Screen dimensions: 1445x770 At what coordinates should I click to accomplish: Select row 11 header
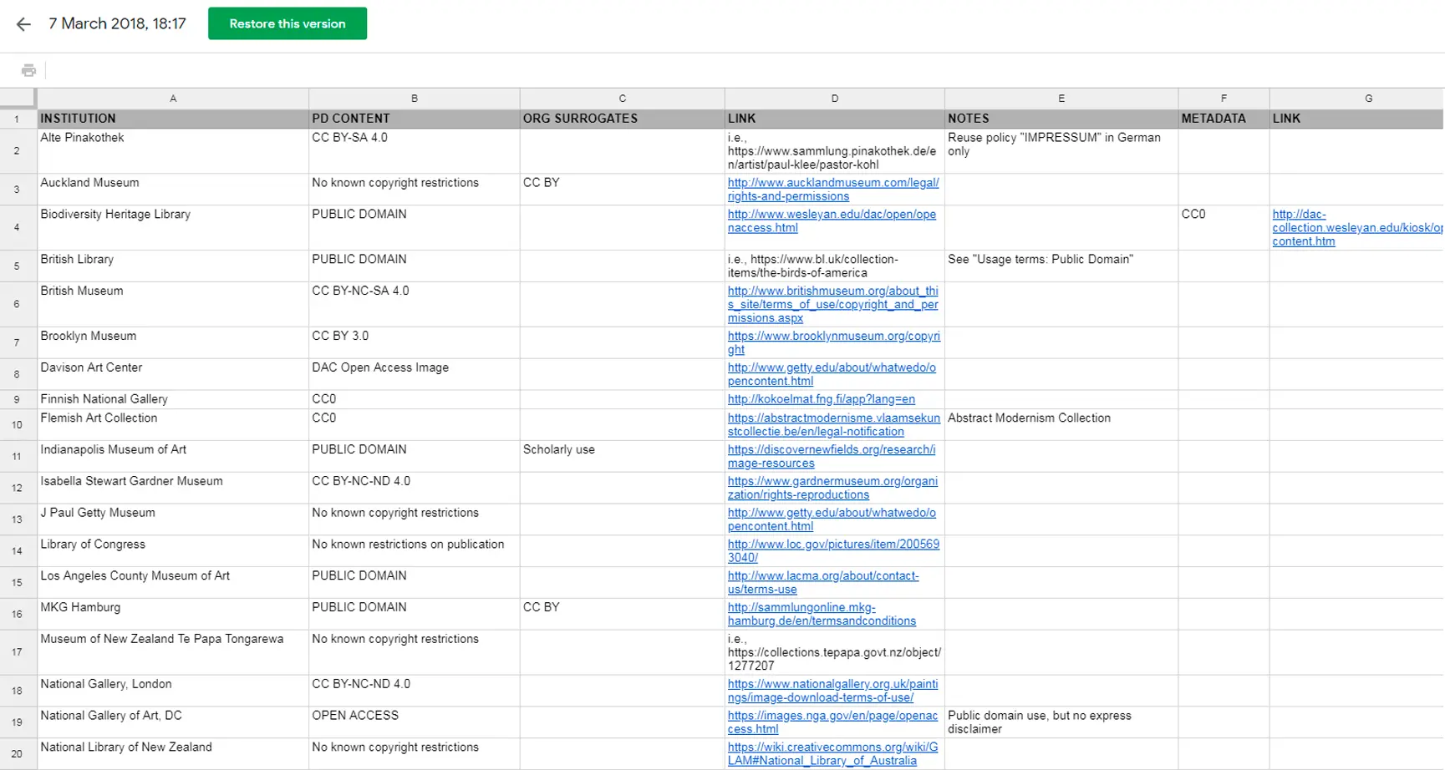[17, 457]
